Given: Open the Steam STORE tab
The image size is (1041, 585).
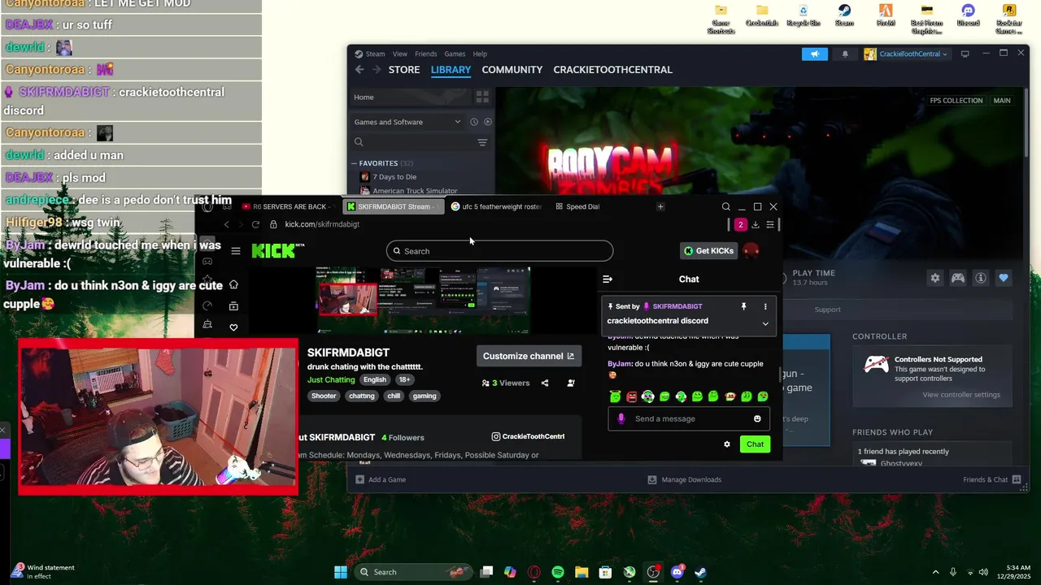Looking at the screenshot, I should coord(404,70).
